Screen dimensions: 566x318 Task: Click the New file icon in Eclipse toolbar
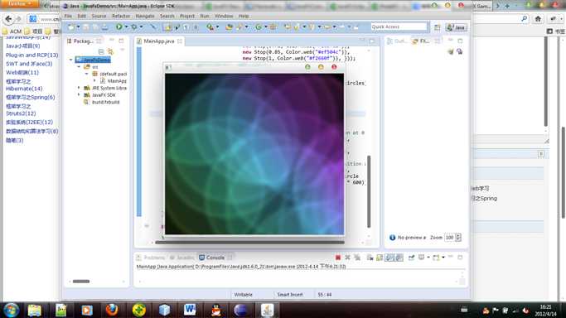point(71,26)
